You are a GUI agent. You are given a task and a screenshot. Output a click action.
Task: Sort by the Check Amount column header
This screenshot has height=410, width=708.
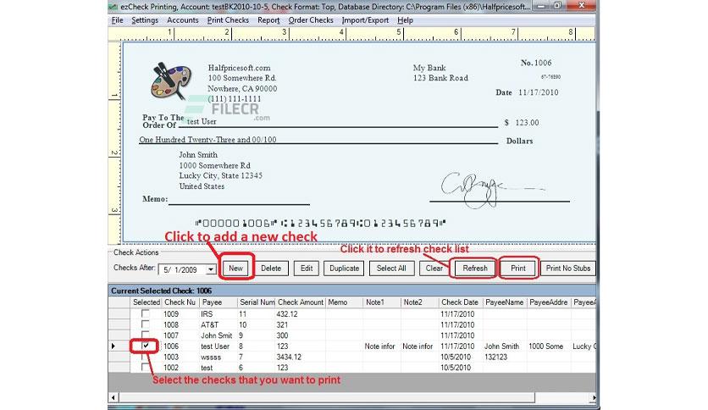coord(301,302)
